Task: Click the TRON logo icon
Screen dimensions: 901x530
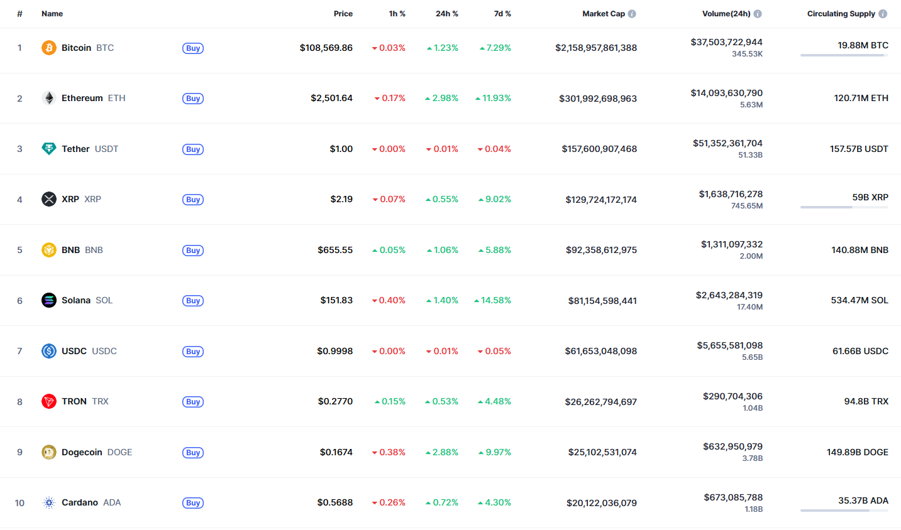Action: click(x=49, y=401)
